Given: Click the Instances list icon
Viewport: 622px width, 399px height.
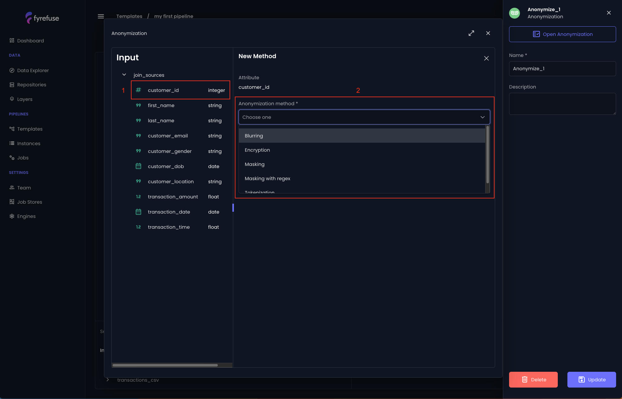Looking at the screenshot, I should [x=12, y=143].
